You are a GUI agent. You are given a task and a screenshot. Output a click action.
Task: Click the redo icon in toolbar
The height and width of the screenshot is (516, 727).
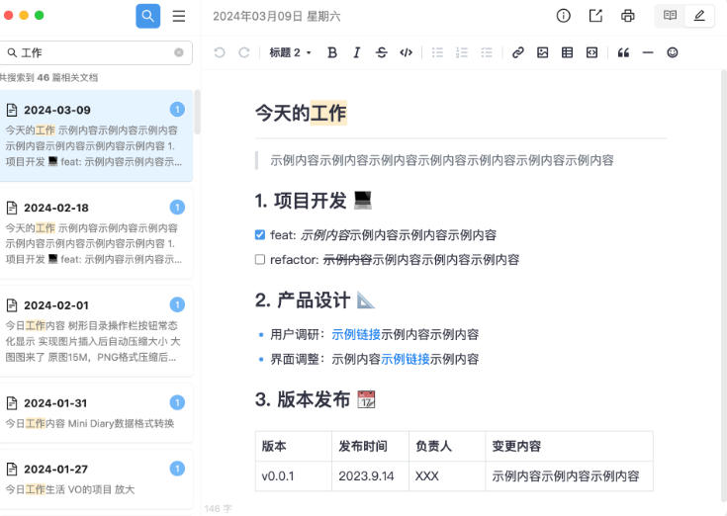click(244, 52)
